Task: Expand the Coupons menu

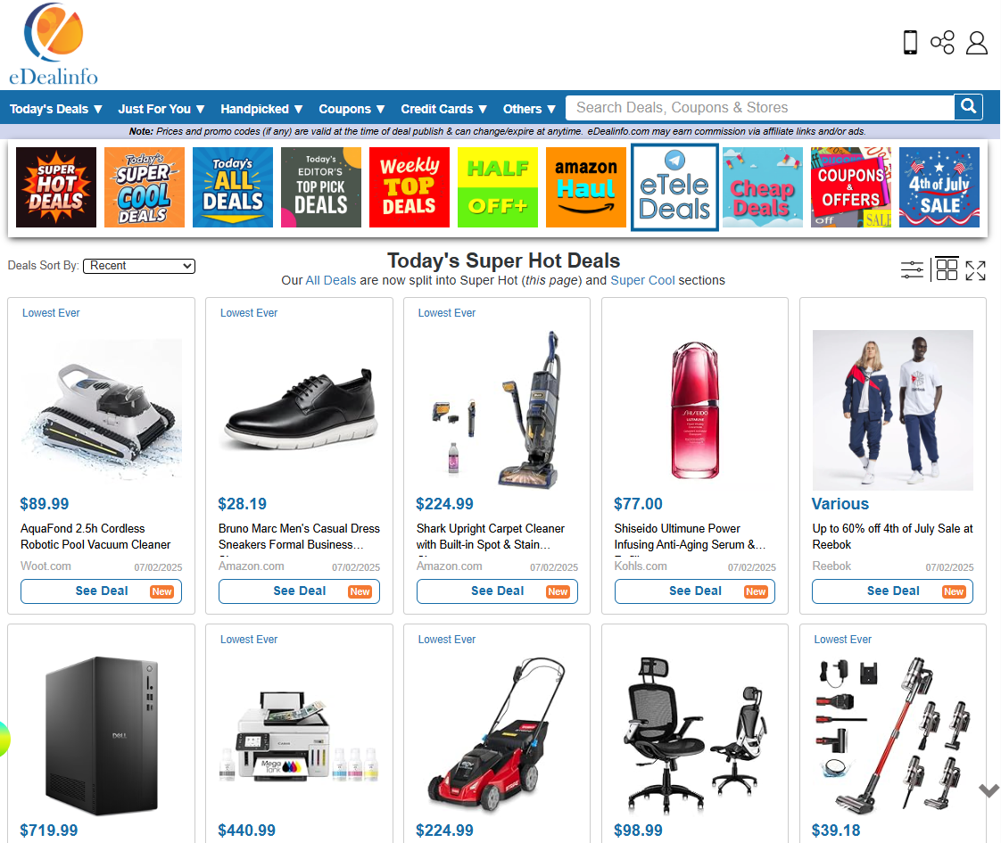Action: pos(352,109)
